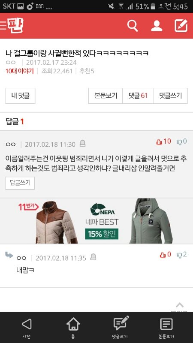Downvote the '내맘ㅋ' reply
This screenshot has width=193, height=343.
click(x=181, y=255)
